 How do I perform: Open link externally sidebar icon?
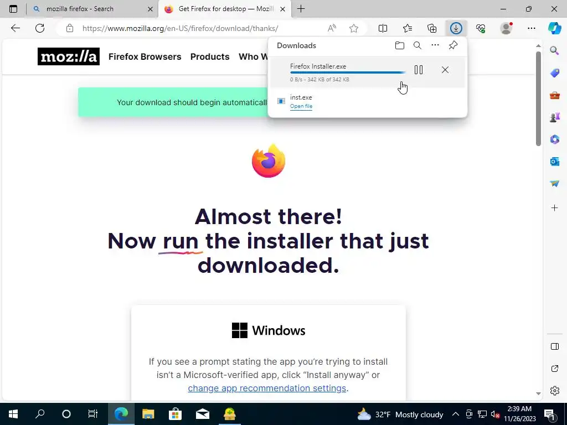tap(555, 369)
